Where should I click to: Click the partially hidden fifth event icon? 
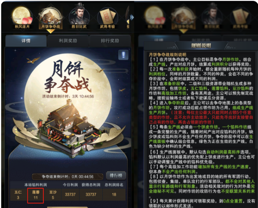tap(128, 17)
